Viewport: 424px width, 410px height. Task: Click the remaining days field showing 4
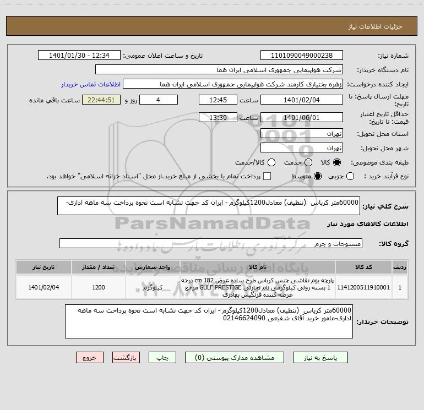click(x=159, y=100)
